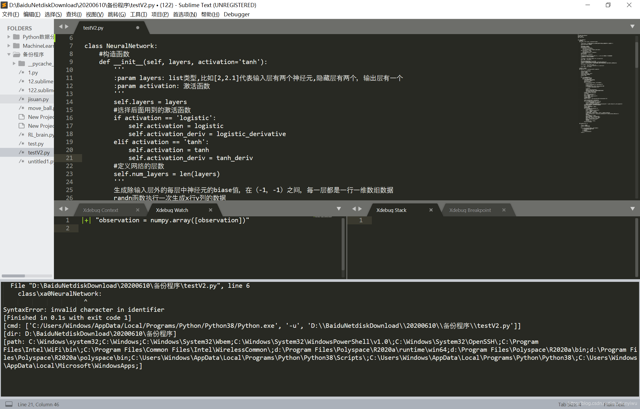640x409 pixels.
Task: Open the 文件(F) menu
Action: 11,14
